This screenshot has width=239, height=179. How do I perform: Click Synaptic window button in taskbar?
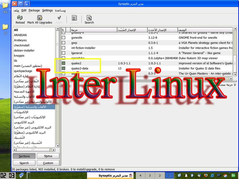pyautogui.click(x=110, y=176)
